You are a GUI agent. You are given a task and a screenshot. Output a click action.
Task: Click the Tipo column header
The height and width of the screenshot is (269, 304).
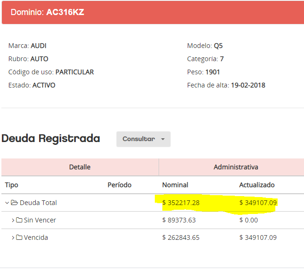[x=12, y=185]
